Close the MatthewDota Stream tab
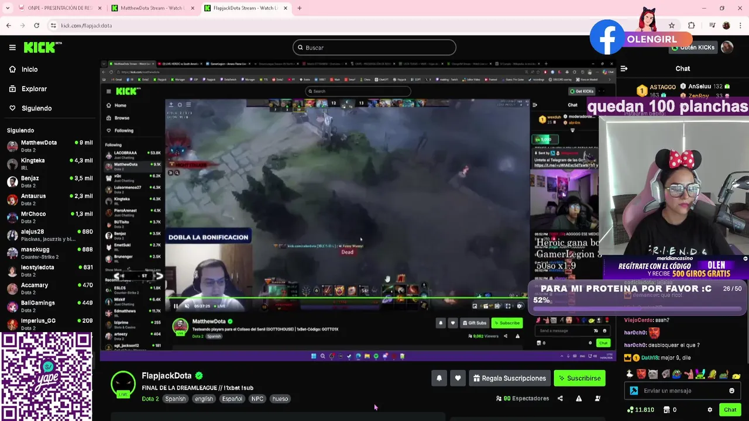Screen dimensions: 749x421 [193, 8]
